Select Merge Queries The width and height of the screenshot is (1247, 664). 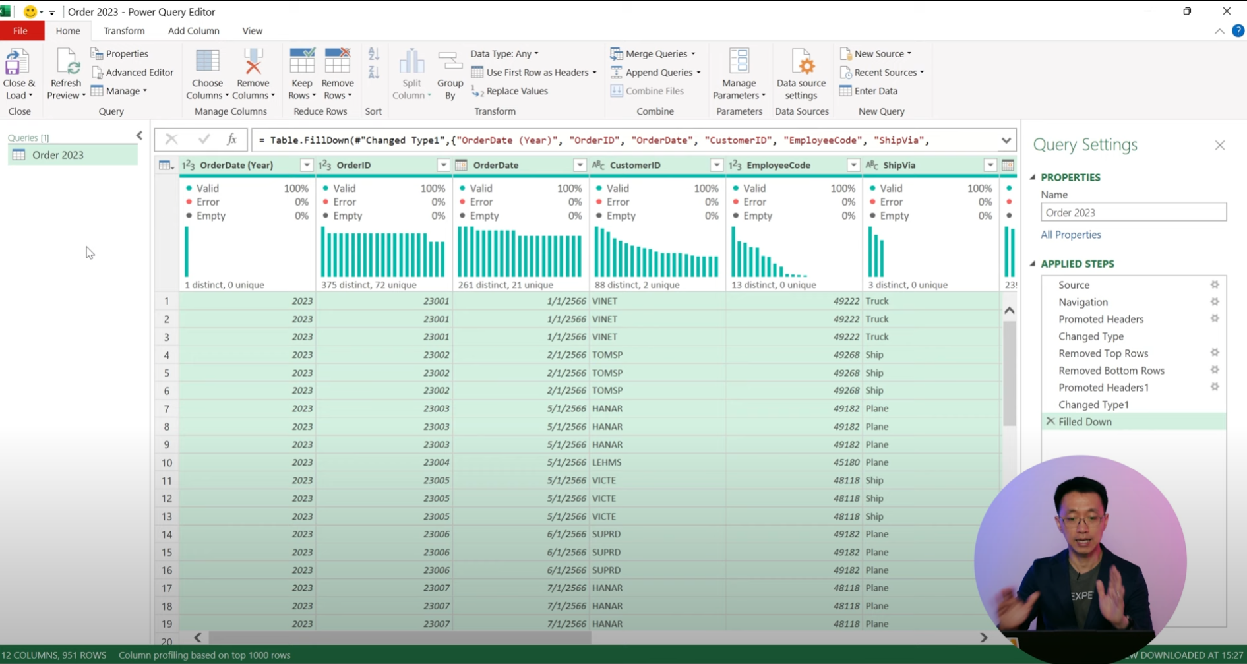[653, 53]
